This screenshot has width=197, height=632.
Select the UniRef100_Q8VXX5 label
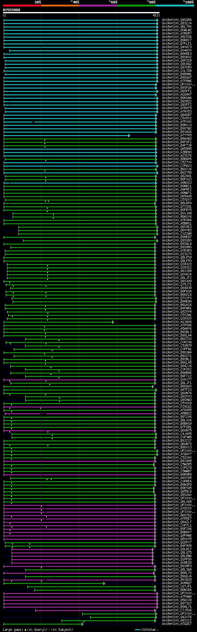(177, 539)
